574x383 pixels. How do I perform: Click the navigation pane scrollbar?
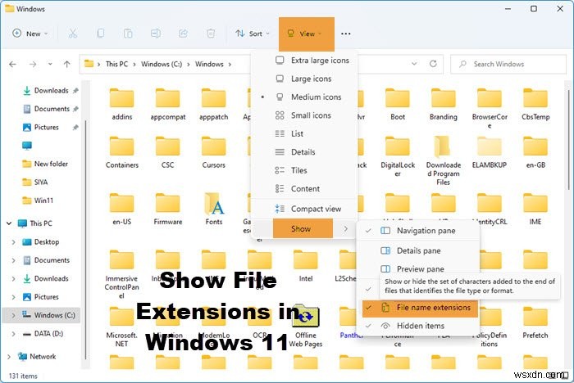tap(85, 240)
